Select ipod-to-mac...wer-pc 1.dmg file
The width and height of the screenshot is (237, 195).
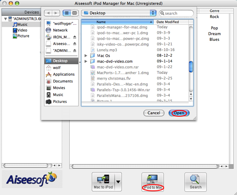[x=135, y=33]
